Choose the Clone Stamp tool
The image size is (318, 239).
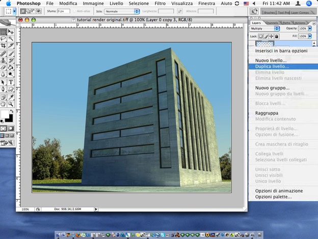4,60
